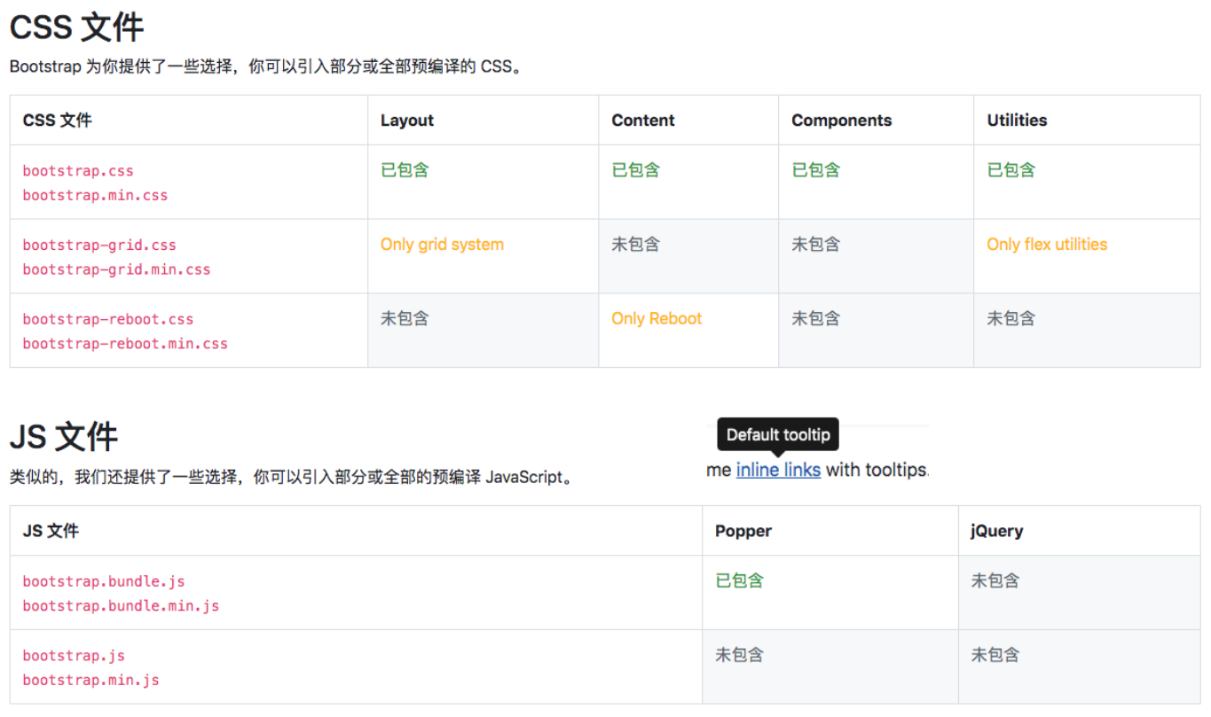Screen dimensions: 1211x717
Task: Click the 'CSS 文件' page heading
Action: [76, 27]
